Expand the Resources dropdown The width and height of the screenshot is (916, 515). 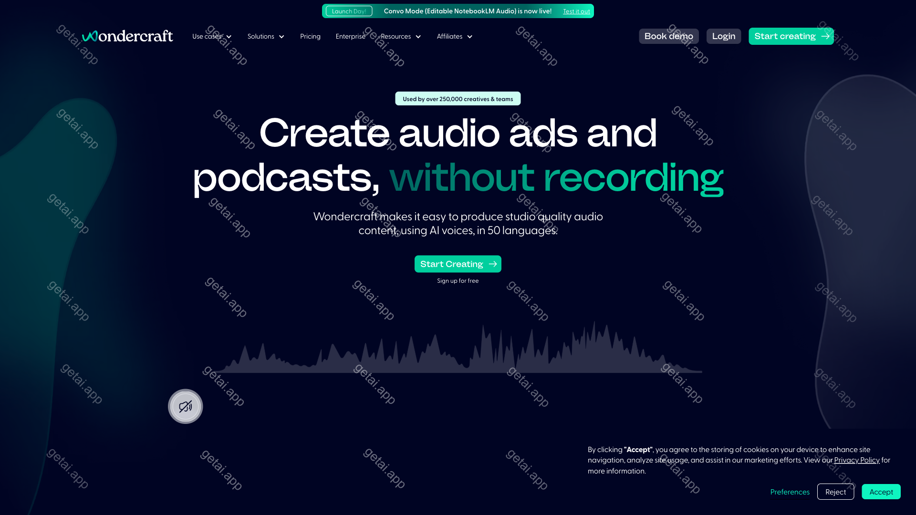[x=401, y=36]
